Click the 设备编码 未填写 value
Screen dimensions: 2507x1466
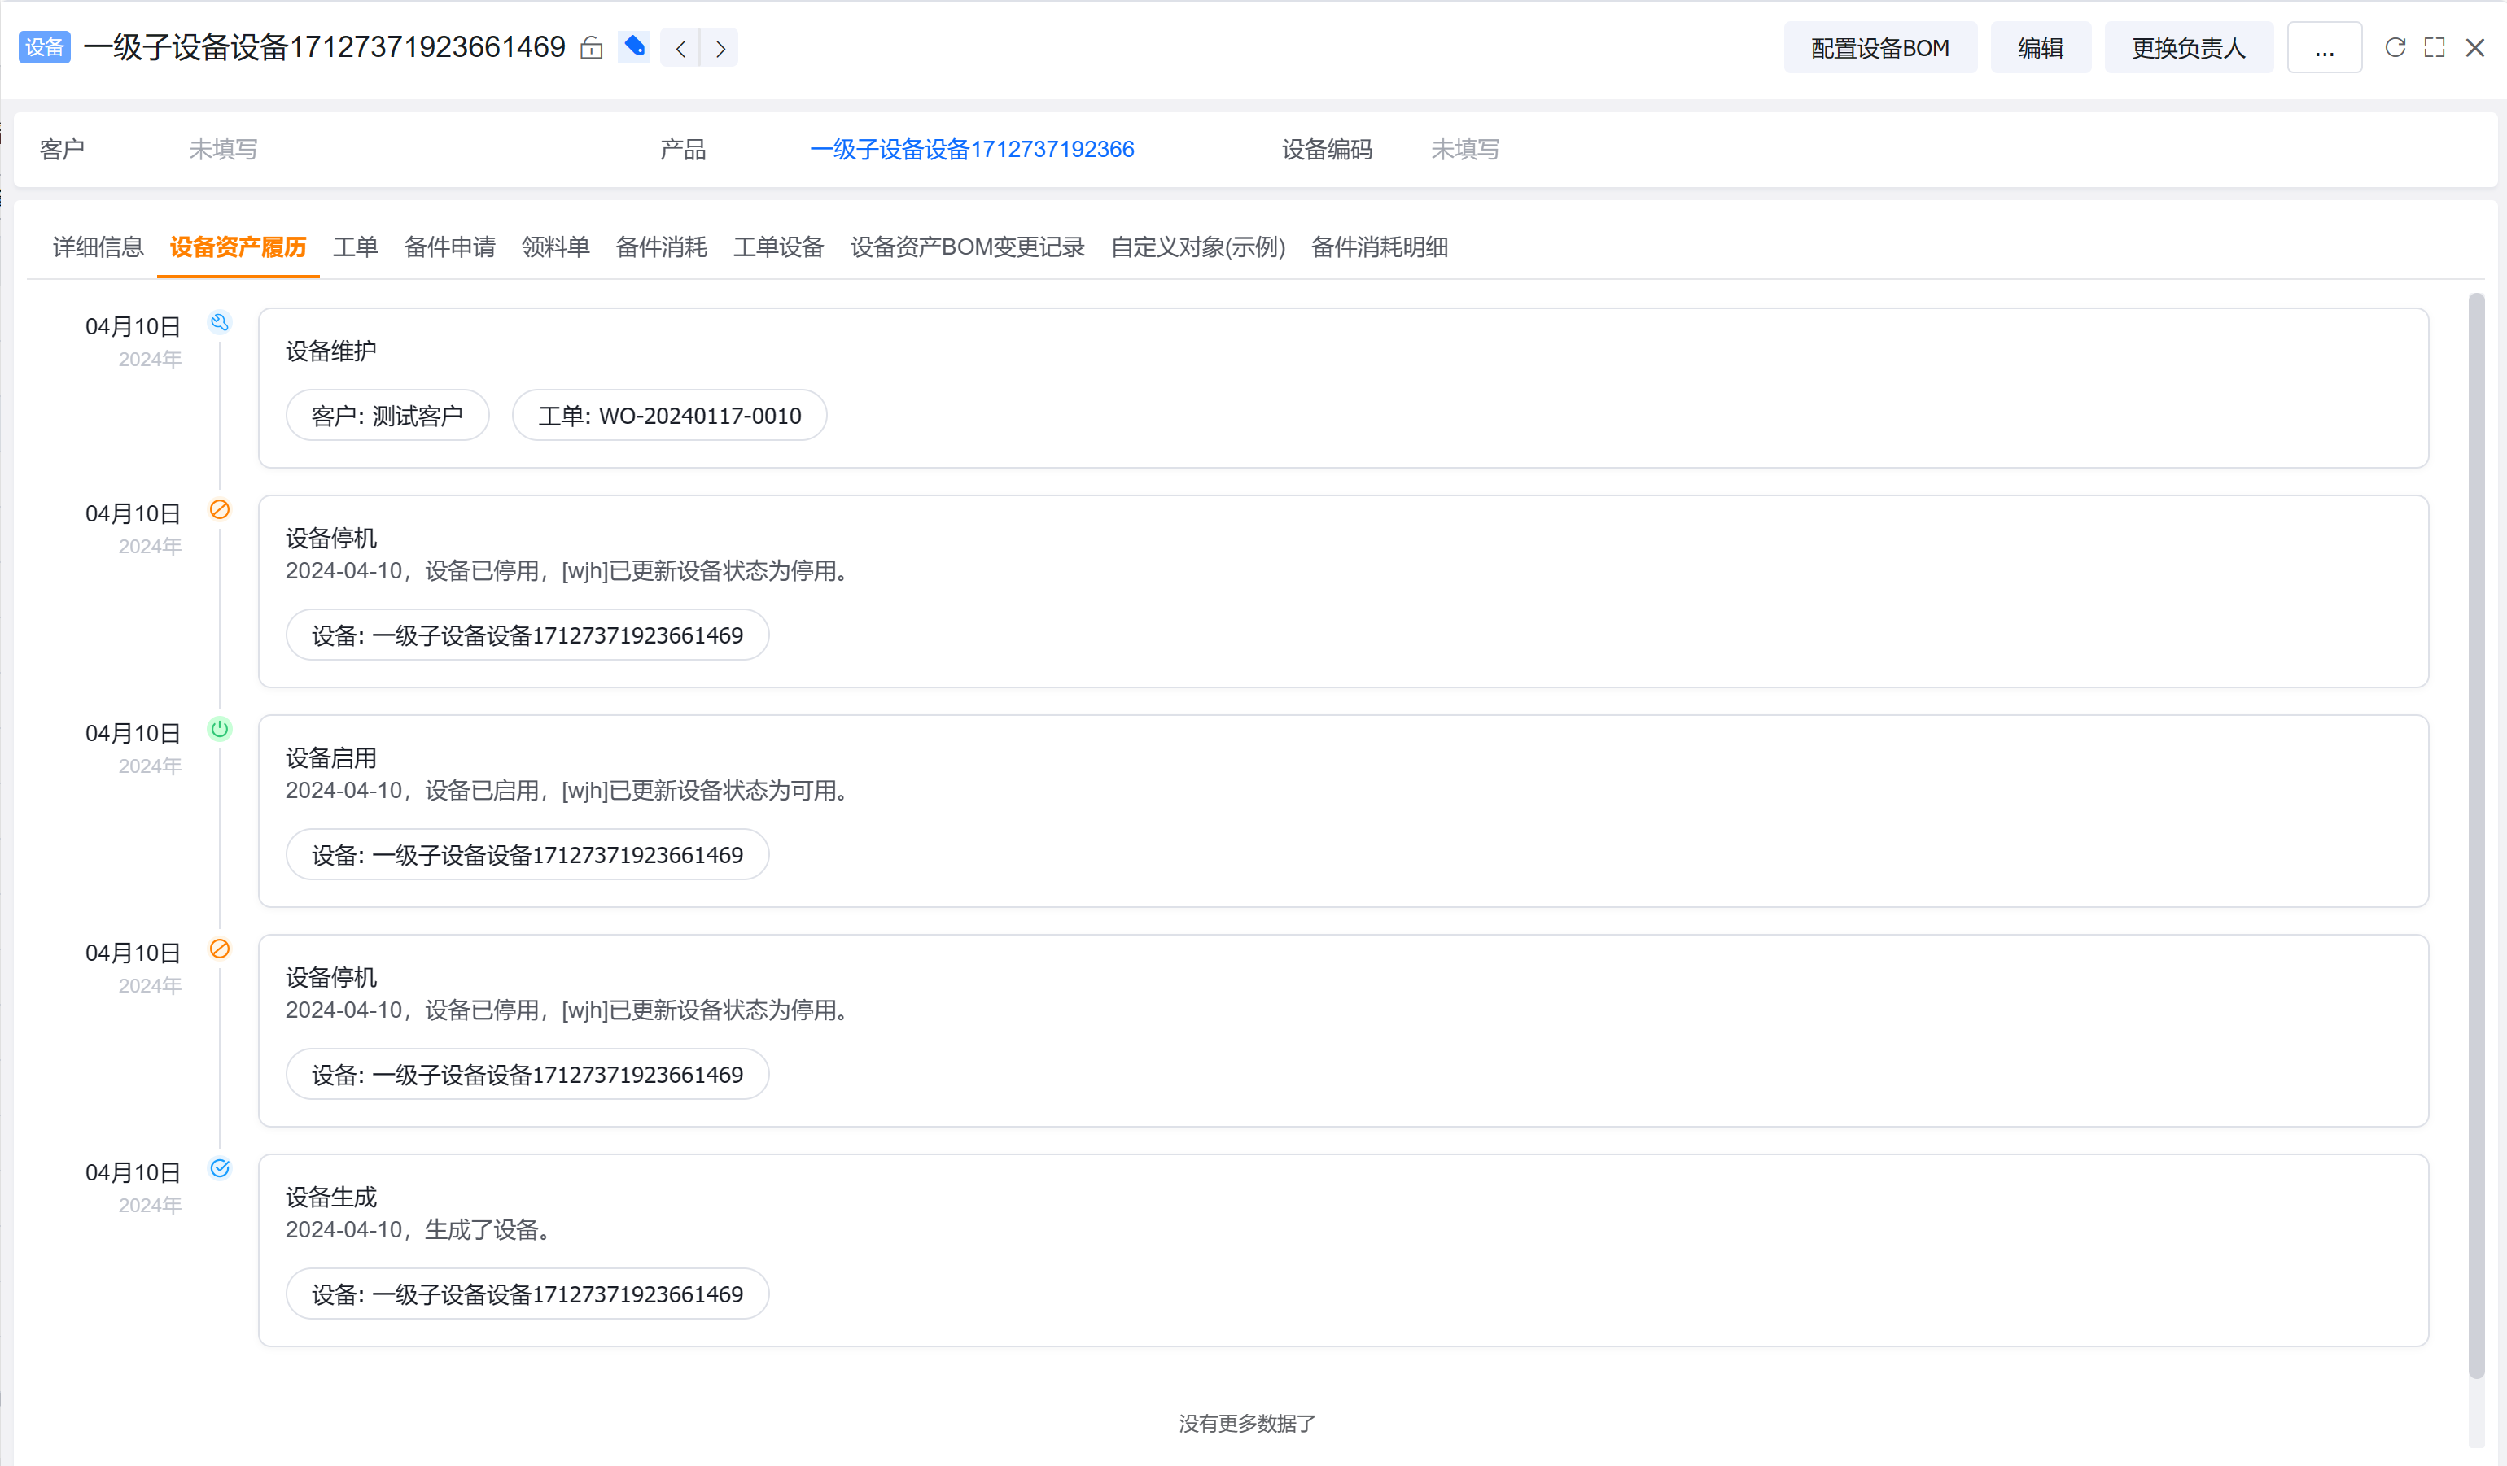point(1465,149)
